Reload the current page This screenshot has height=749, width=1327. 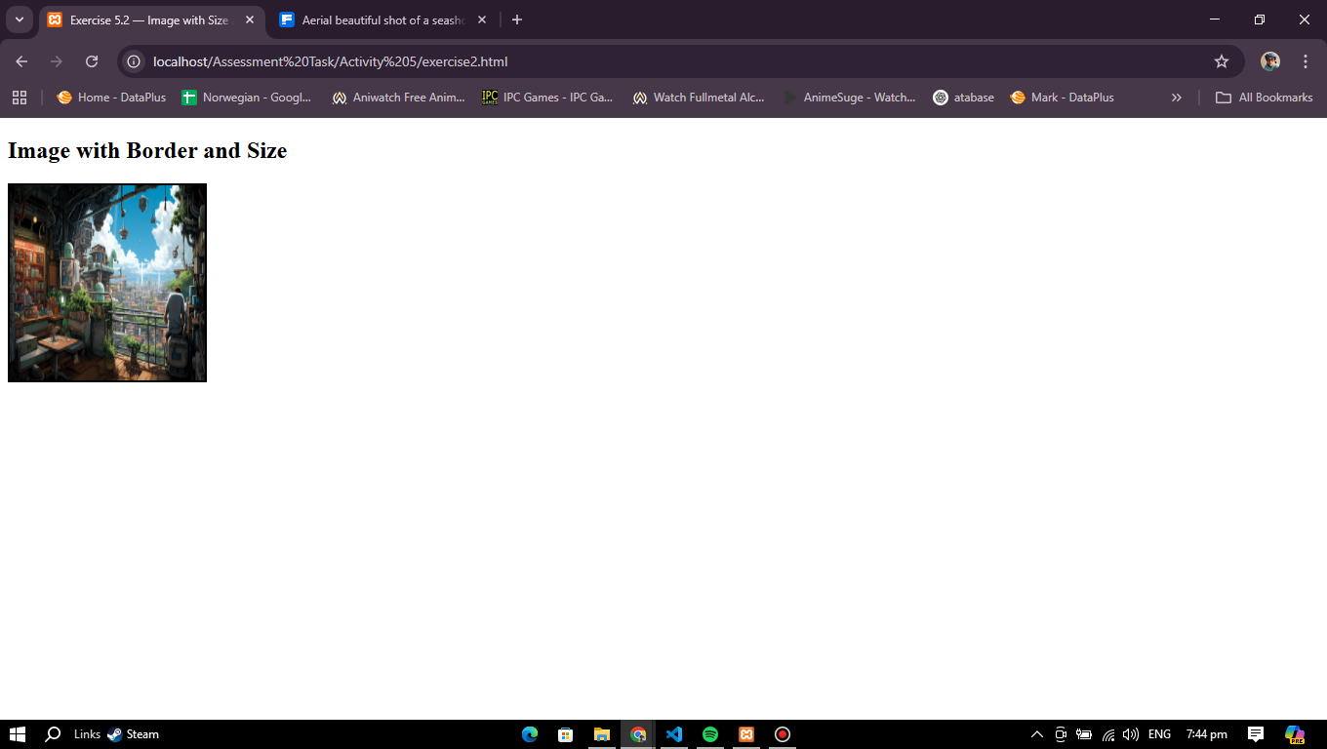pos(92,61)
